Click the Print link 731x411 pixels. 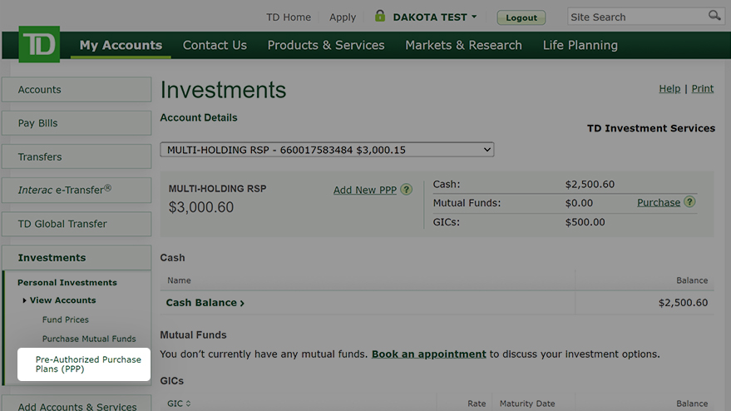coord(703,89)
